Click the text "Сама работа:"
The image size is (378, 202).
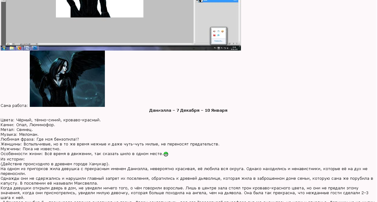point(14,106)
